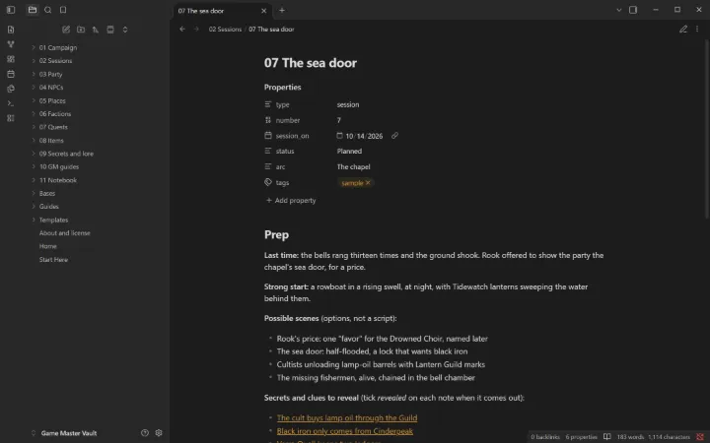710x443 pixels.
Task: Click 0 backlinks in the status bar
Action: pyautogui.click(x=545, y=437)
